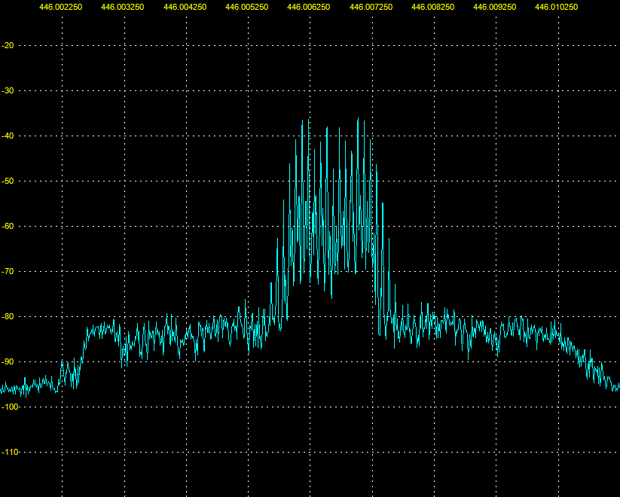Click the 446.003250 frequency label
Image resolution: width=620 pixels, height=497 pixels.
(123, 7)
